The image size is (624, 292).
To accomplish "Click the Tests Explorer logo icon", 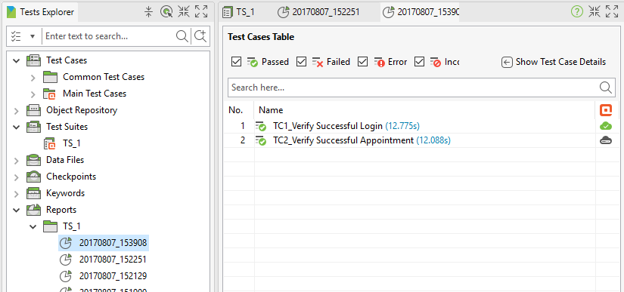I will (x=11, y=12).
